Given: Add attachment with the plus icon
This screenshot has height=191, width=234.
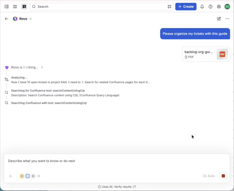Looking at the screenshot, I should click(10, 176).
